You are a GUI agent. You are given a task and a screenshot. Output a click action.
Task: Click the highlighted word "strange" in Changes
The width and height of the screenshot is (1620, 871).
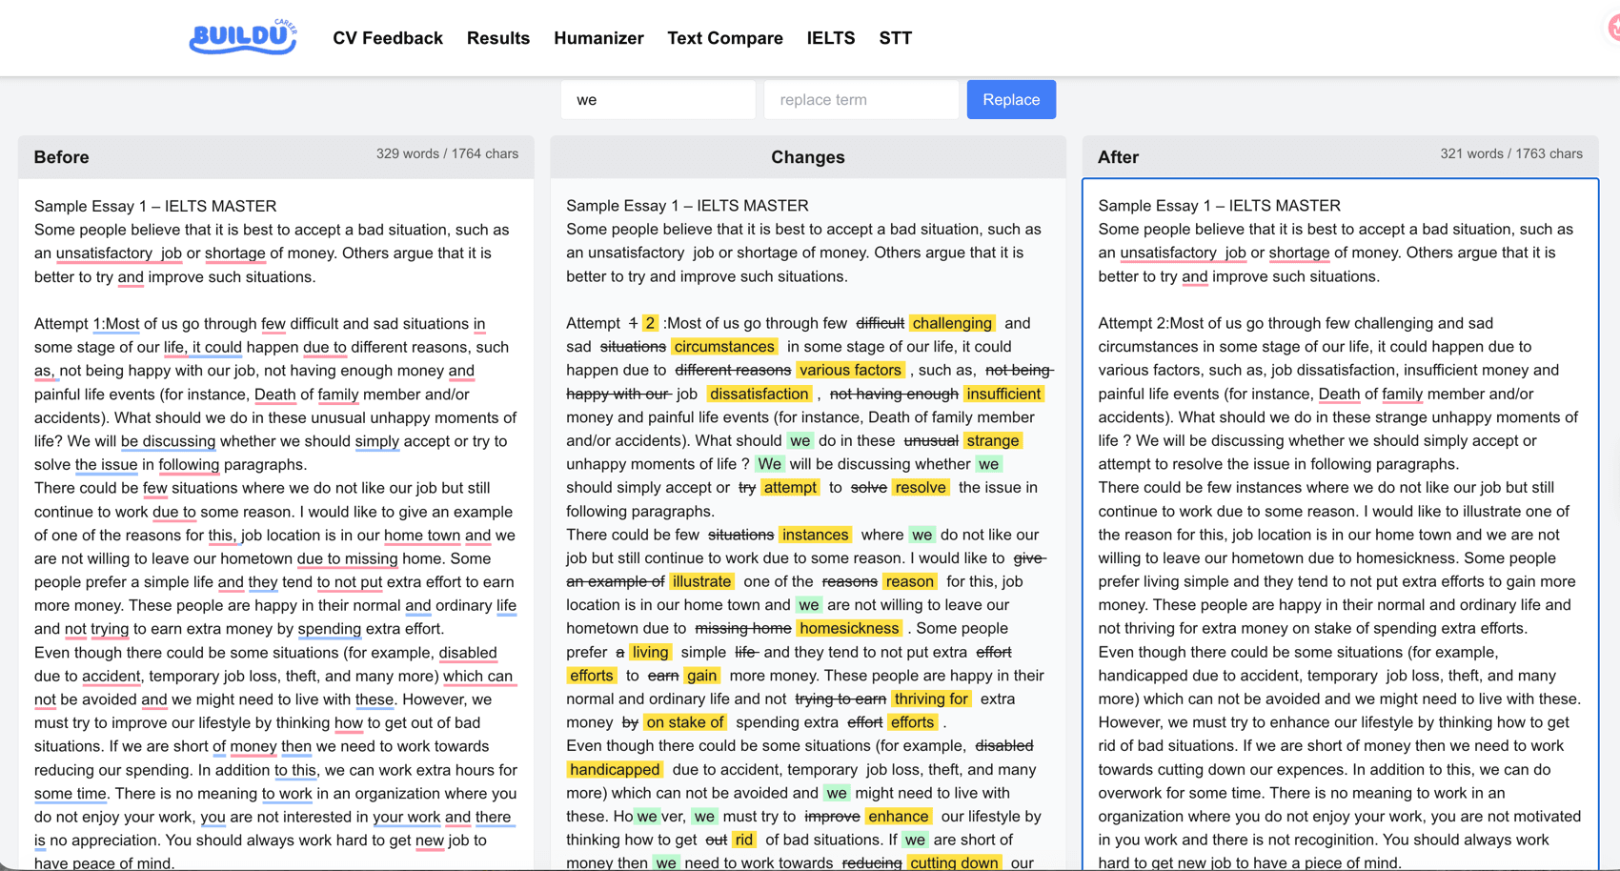coord(993,440)
